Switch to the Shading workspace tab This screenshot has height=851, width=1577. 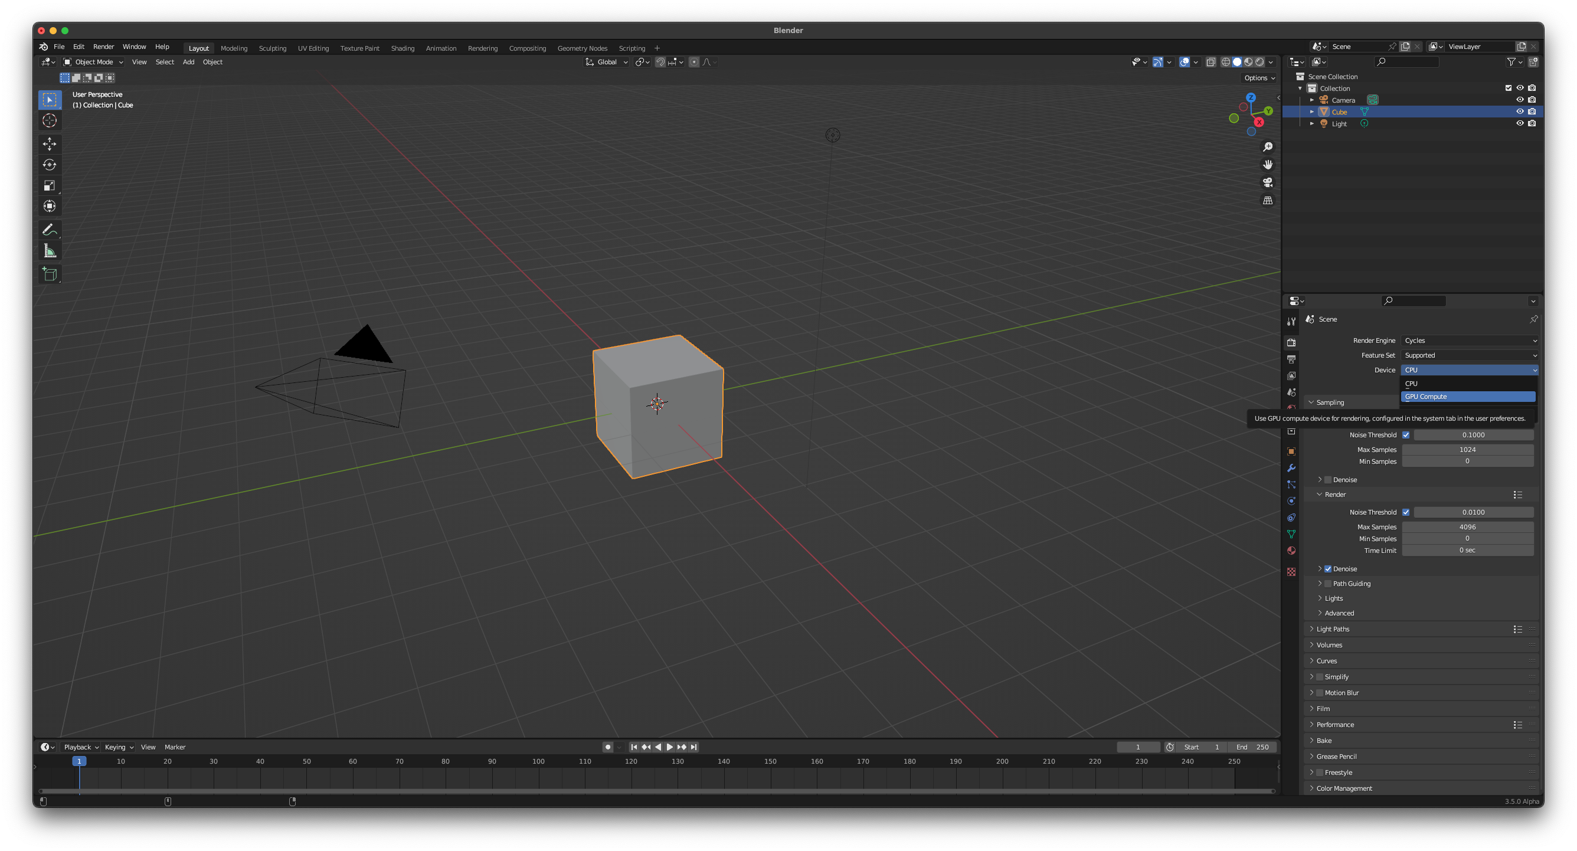pyautogui.click(x=402, y=48)
